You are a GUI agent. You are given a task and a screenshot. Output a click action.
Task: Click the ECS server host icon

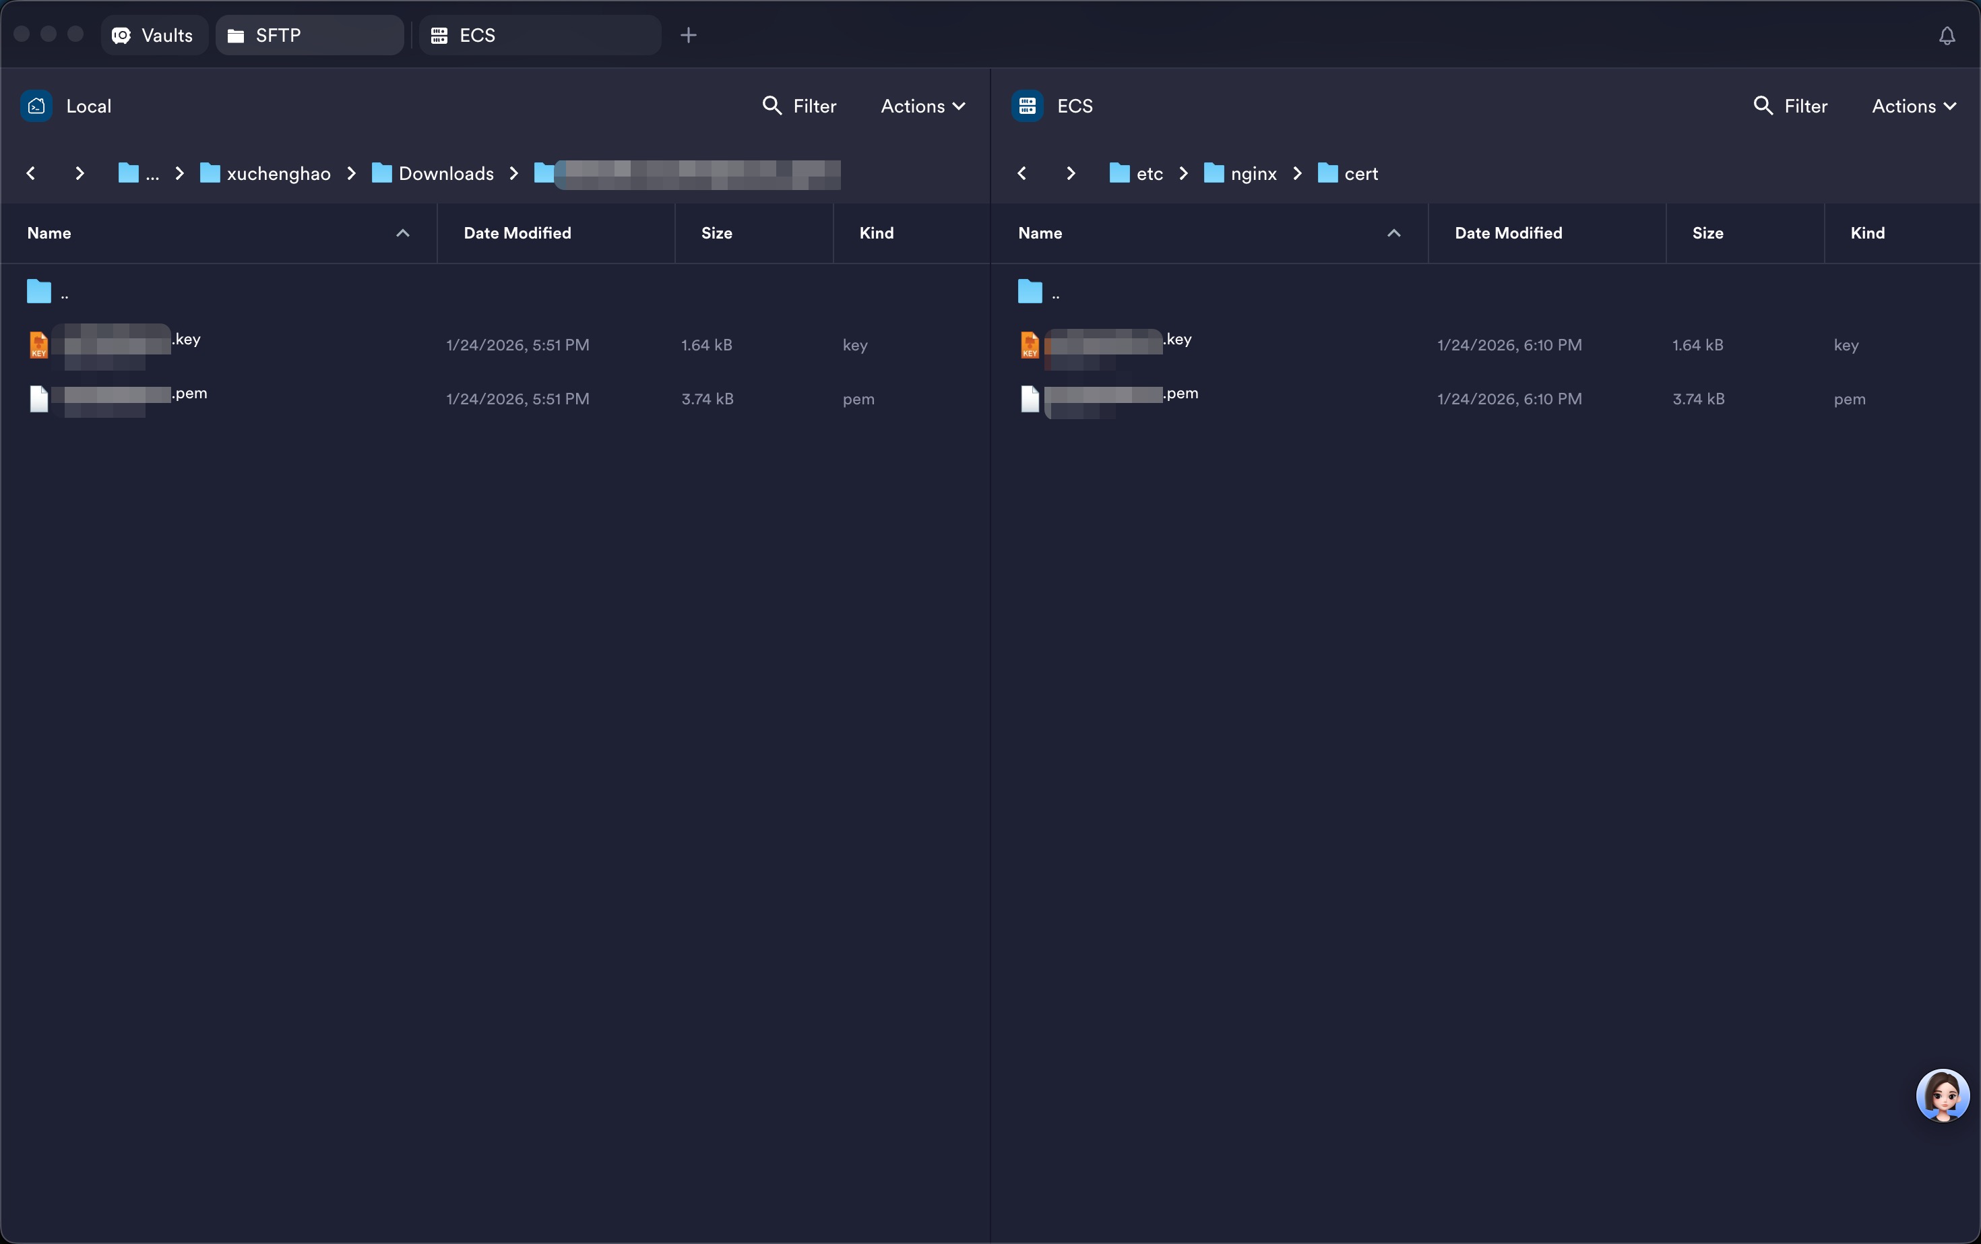pyautogui.click(x=1028, y=106)
